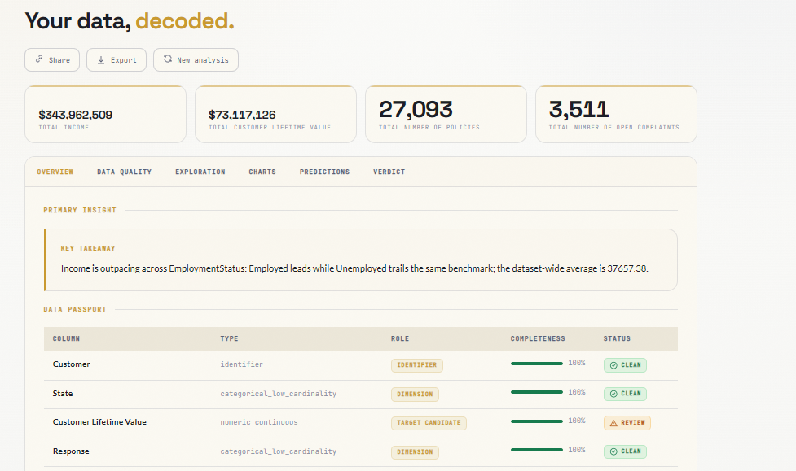Viewport: 796px width, 471px height.
Task: Click the 100% value in Customer Lifetime Value row
Action: coord(577,421)
